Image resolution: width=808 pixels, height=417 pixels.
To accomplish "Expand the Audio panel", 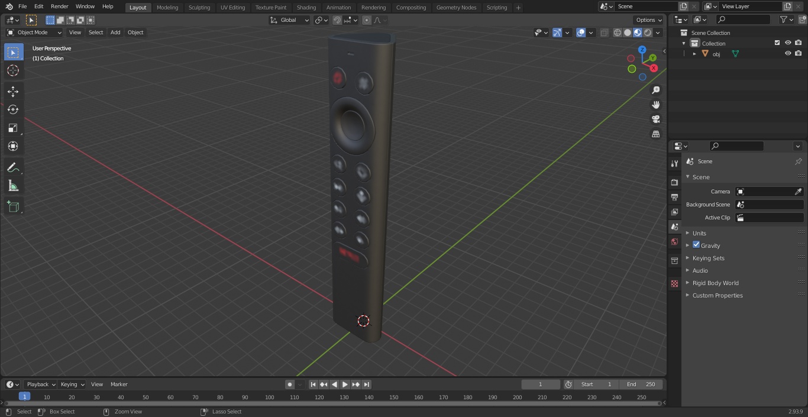I will coord(700,270).
